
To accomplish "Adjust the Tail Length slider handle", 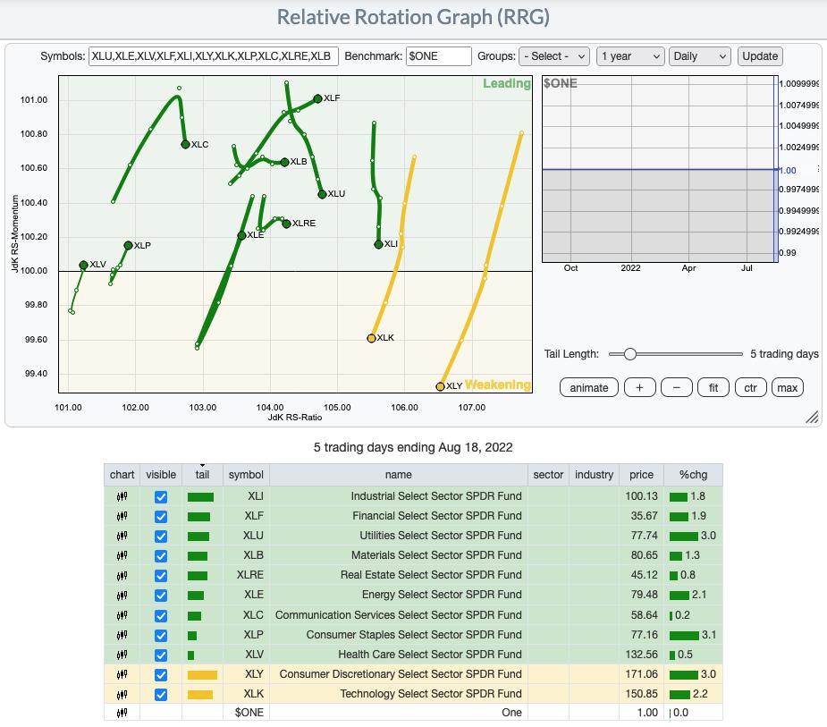I will click(x=629, y=354).
